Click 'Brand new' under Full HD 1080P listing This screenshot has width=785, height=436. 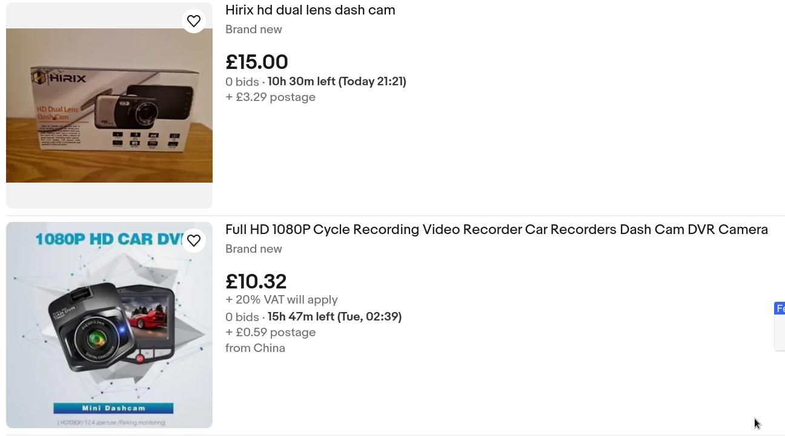click(x=253, y=249)
